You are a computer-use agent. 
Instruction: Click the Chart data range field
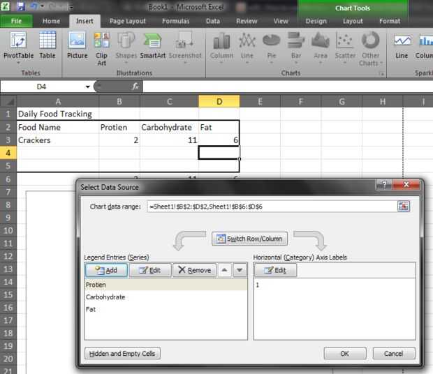[x=272, y=207]
